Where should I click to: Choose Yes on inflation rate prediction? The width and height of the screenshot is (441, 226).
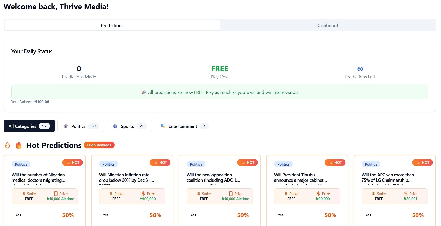coord(132,215)
